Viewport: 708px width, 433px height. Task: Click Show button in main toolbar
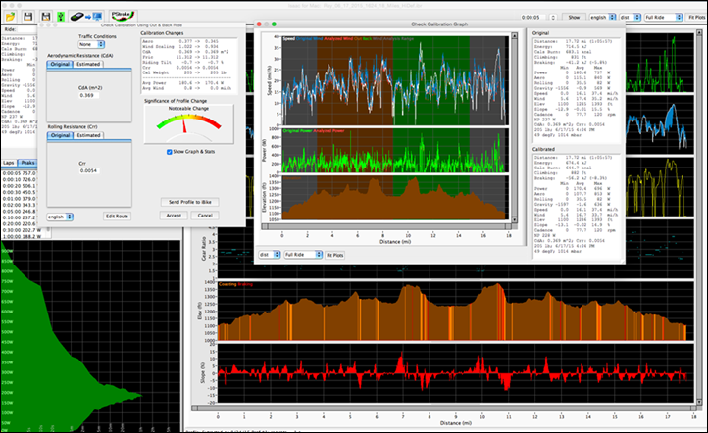click(x=574, y=17)
